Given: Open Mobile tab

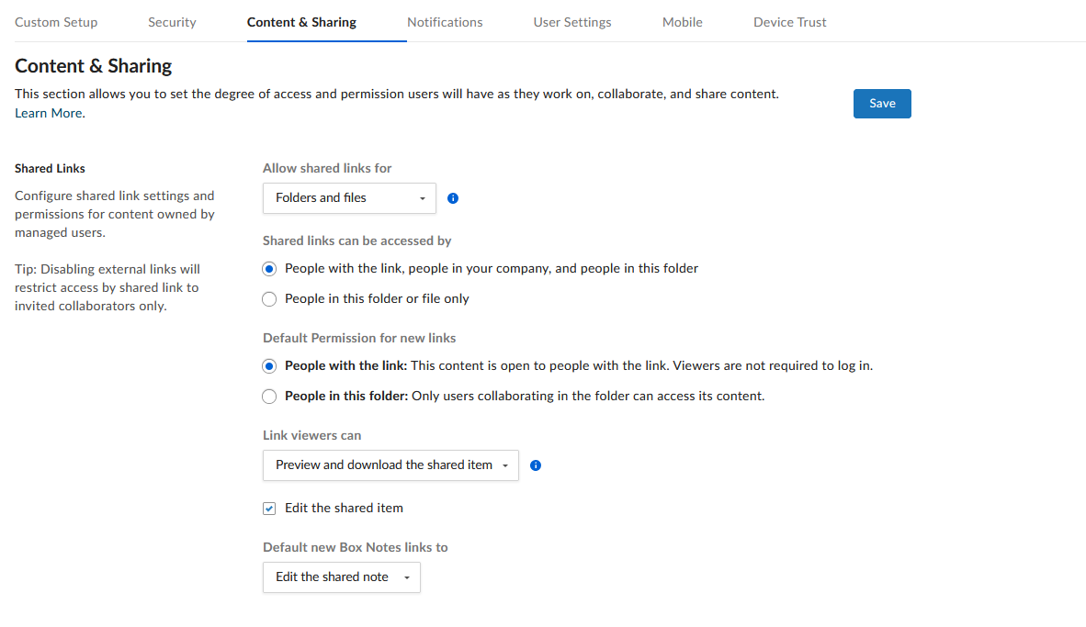Looking at the screenshot, I should [x=683, y=22].
